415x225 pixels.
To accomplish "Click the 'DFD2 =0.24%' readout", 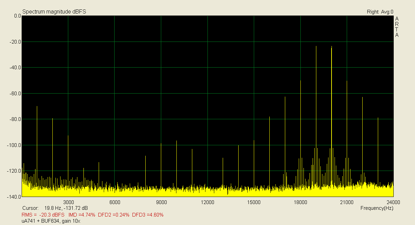I will [x=114, y=215].
